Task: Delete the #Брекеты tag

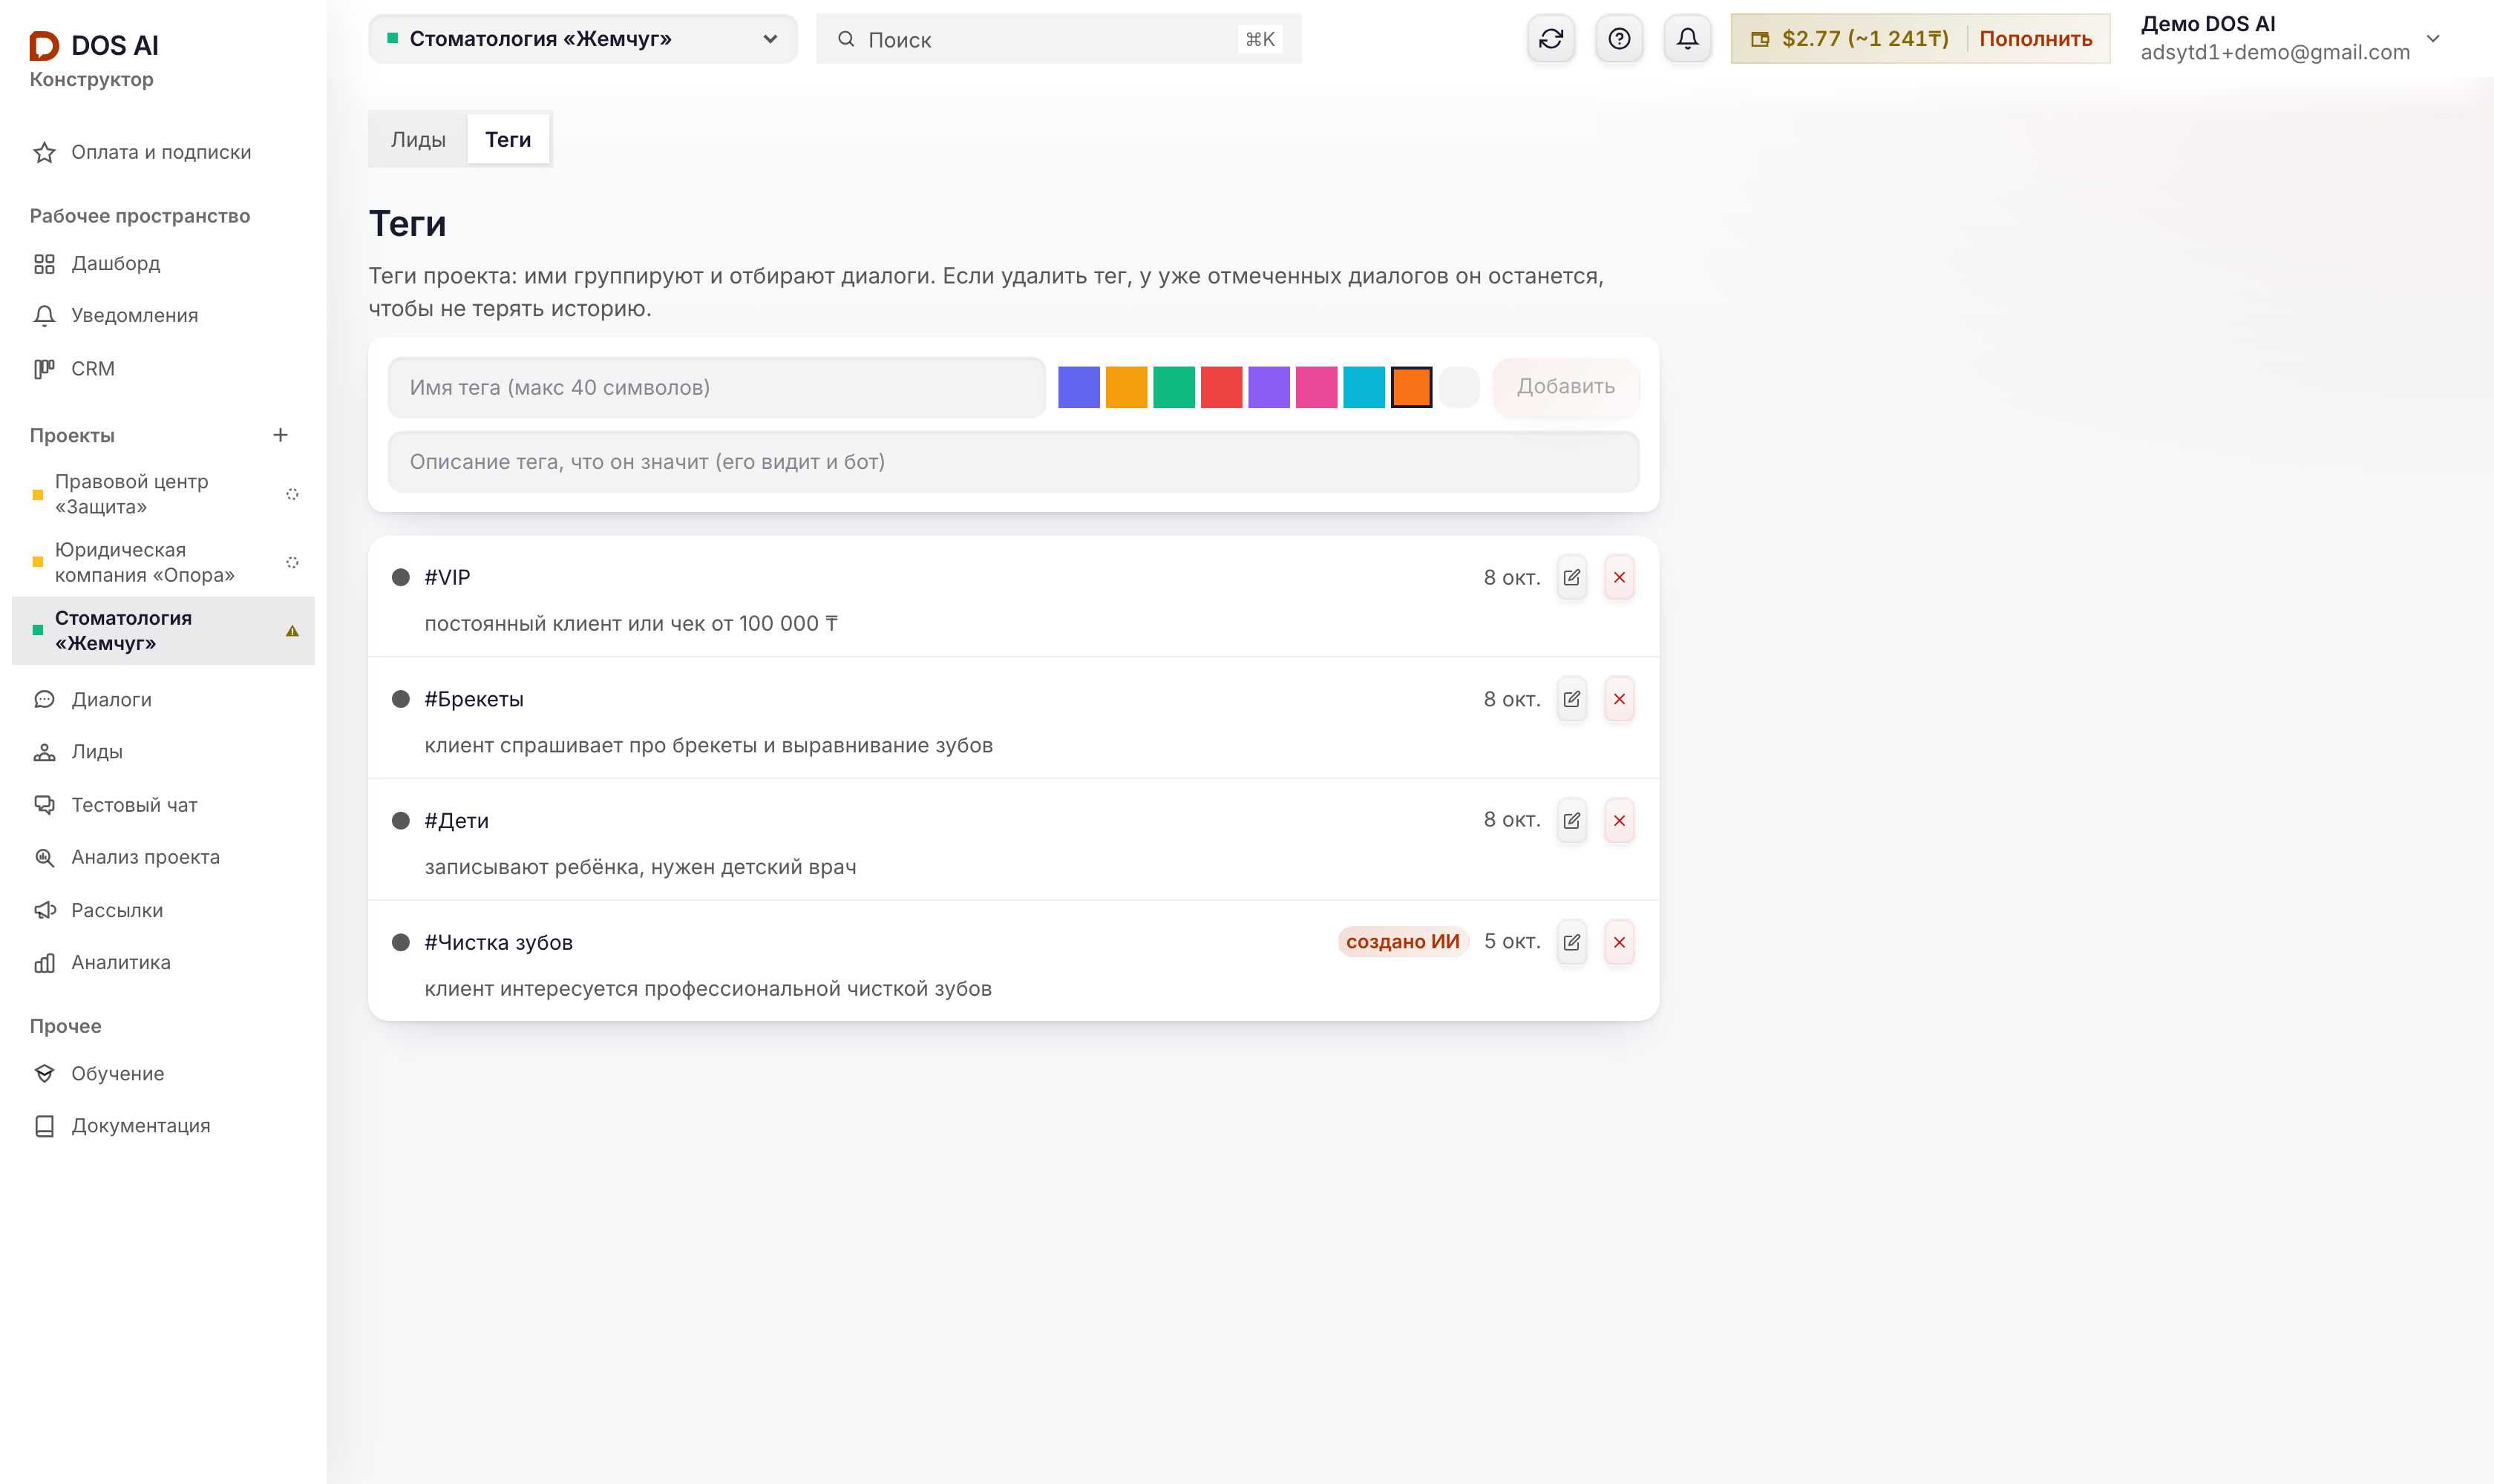Action: point(1619,699)
